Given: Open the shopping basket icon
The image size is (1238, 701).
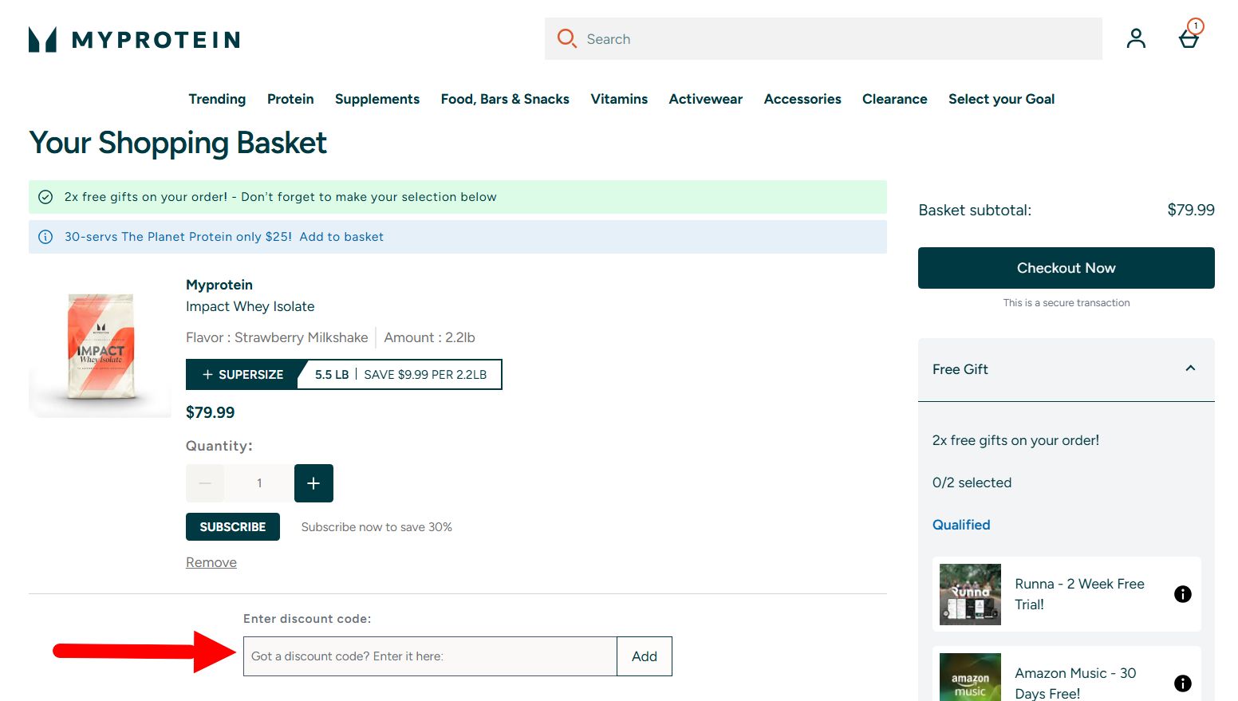Looking at the screenshot, I should tap(1189, 38).
